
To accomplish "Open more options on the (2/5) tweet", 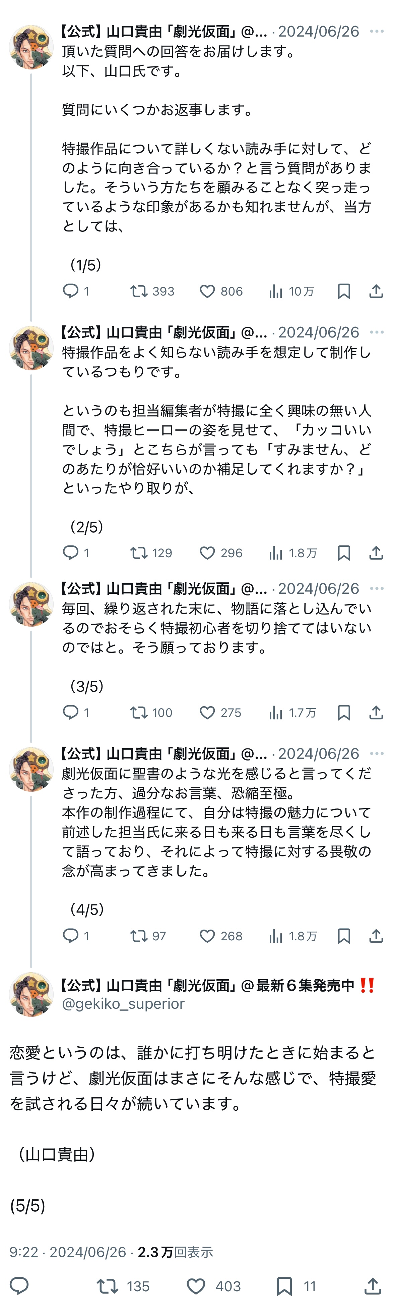I will (x=377, y=332).
